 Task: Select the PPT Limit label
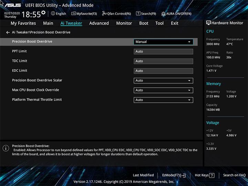19,51
